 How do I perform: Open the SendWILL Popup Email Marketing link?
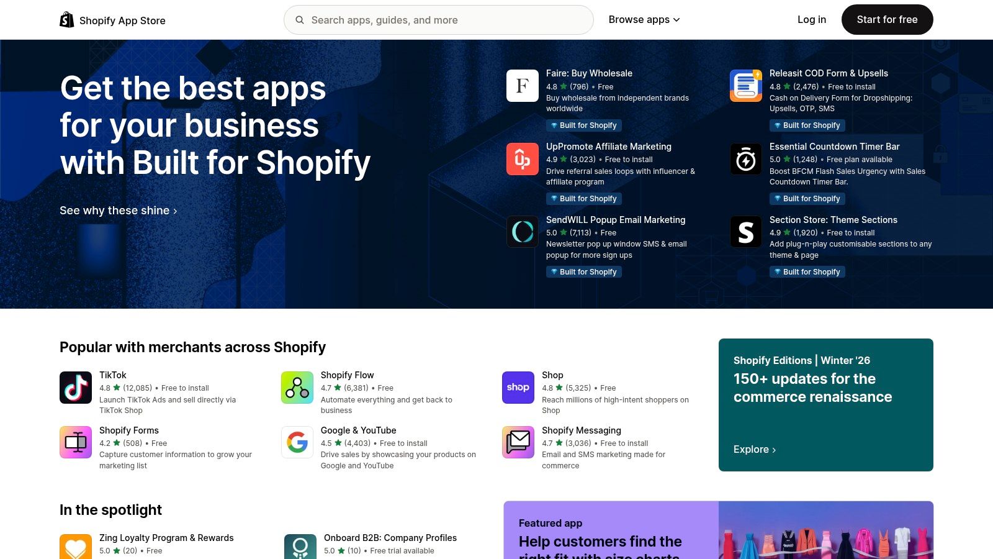[616, 220]
